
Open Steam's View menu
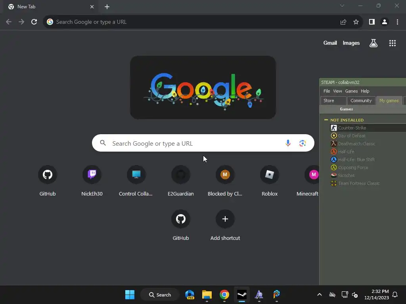click(337, 91)
